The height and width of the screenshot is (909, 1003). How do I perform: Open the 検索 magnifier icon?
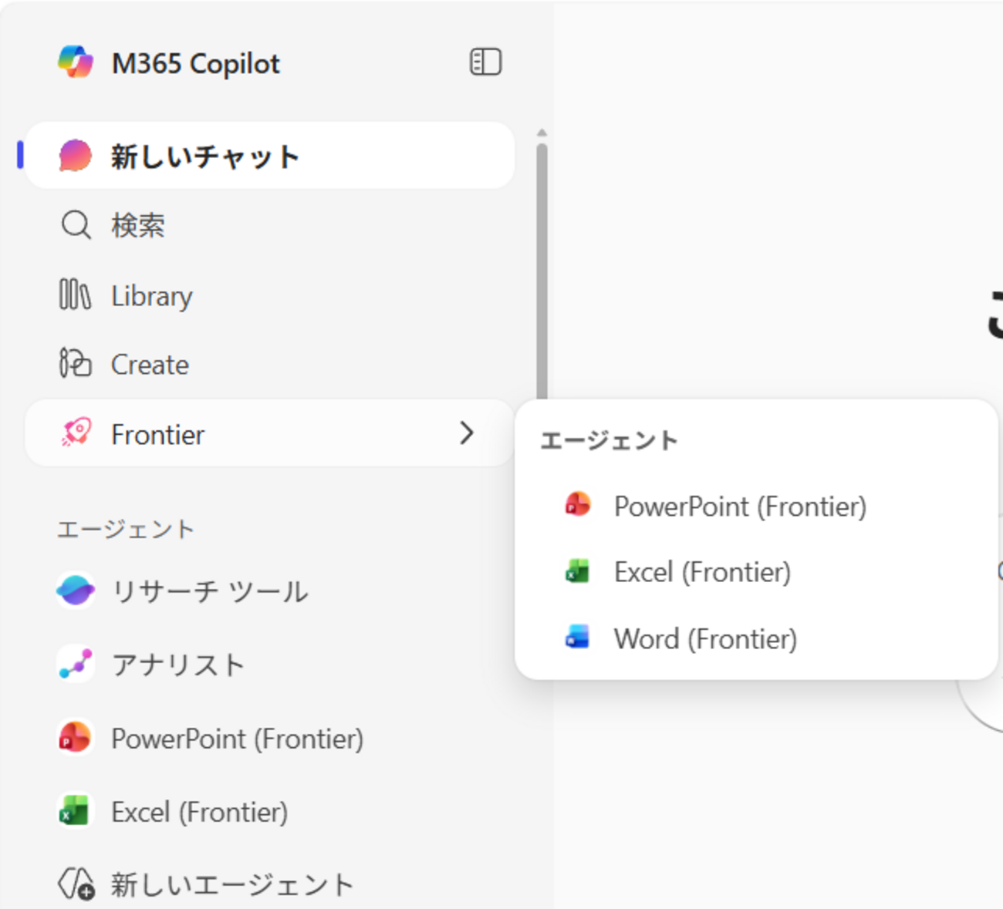tap(76, 226)
